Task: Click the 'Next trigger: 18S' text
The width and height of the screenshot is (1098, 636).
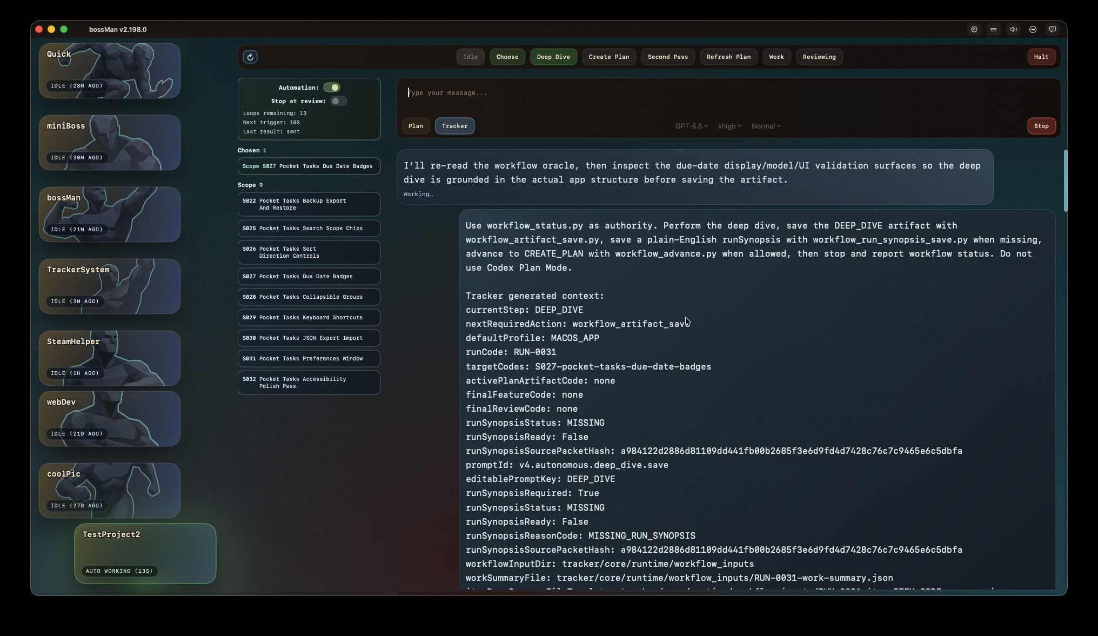Action: 271,123
